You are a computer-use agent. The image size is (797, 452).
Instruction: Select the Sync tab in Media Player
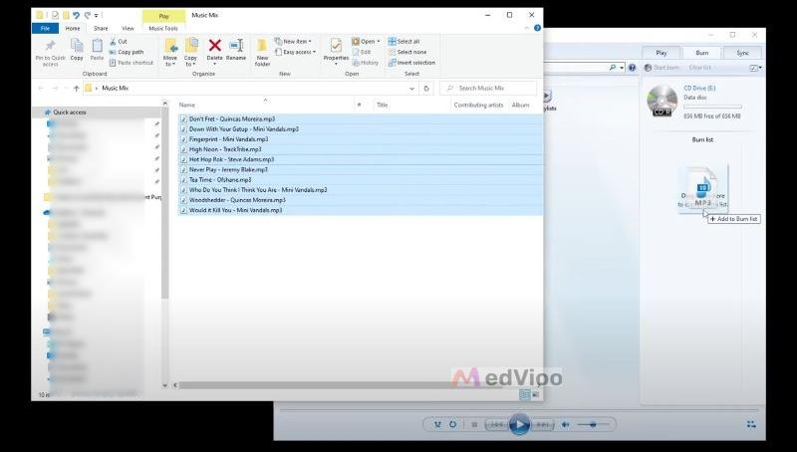click(742, 53)
